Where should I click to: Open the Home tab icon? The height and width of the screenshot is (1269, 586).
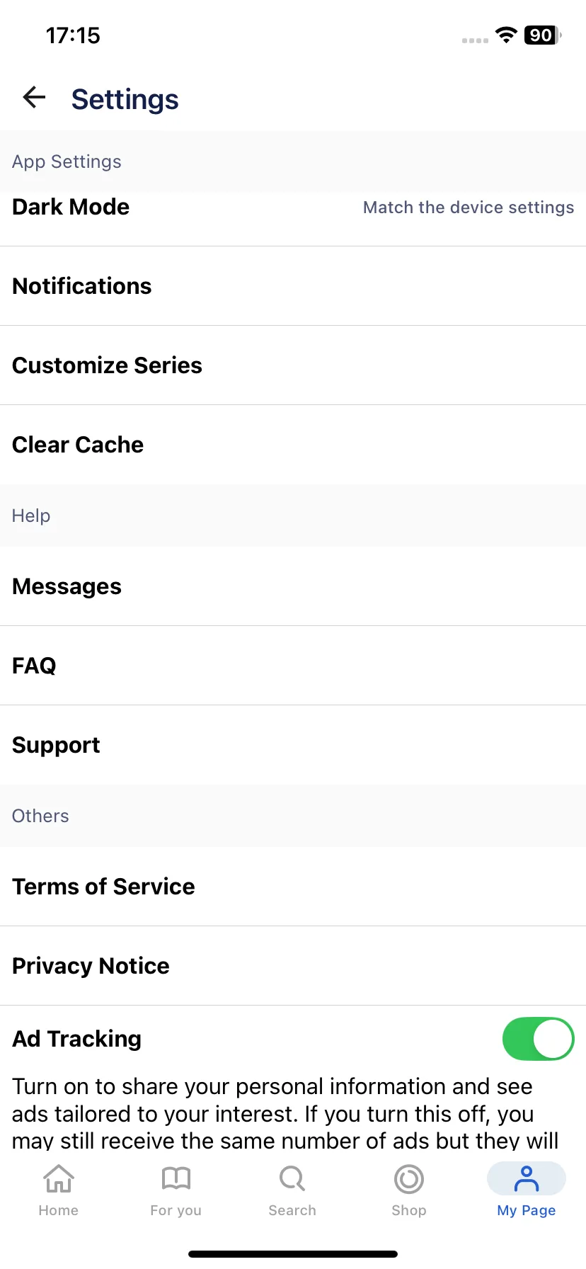coord(59,1179)
